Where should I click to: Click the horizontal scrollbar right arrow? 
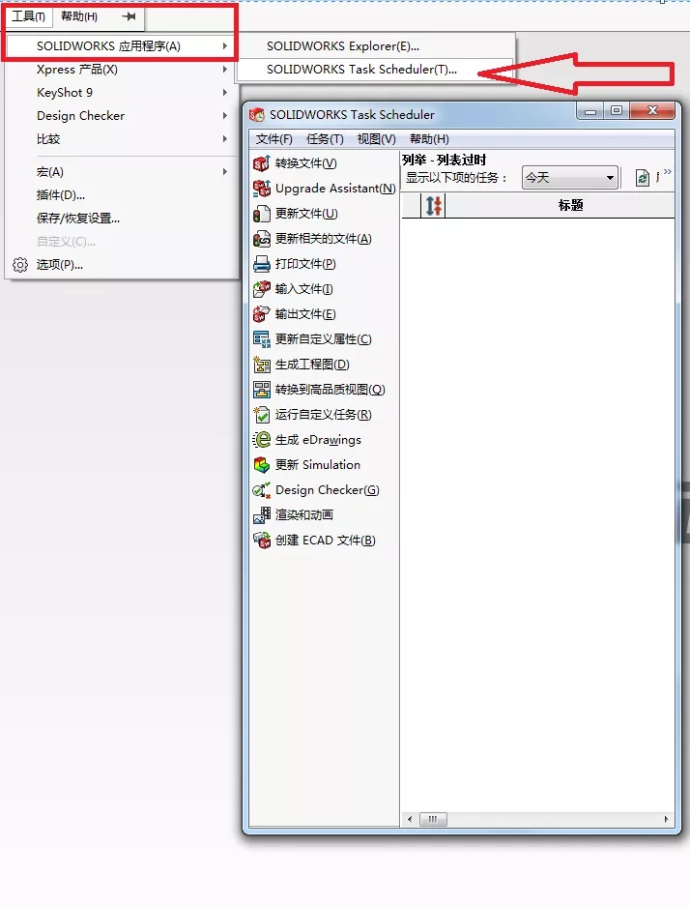click(666, 819)
